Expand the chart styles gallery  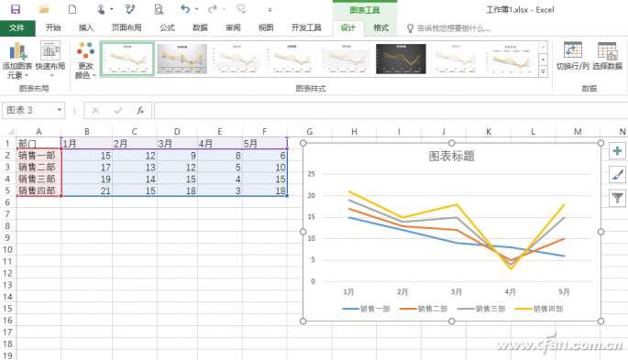tap(543, 72)
